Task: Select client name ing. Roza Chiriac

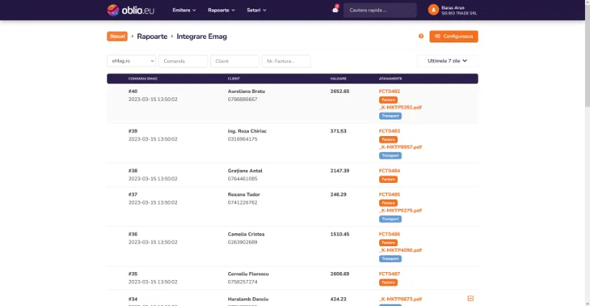Action: 248,131
